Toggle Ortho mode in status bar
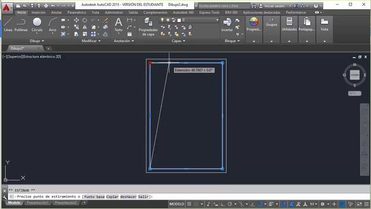The height and width of the screenshot is (209, 371). point(223,204)
